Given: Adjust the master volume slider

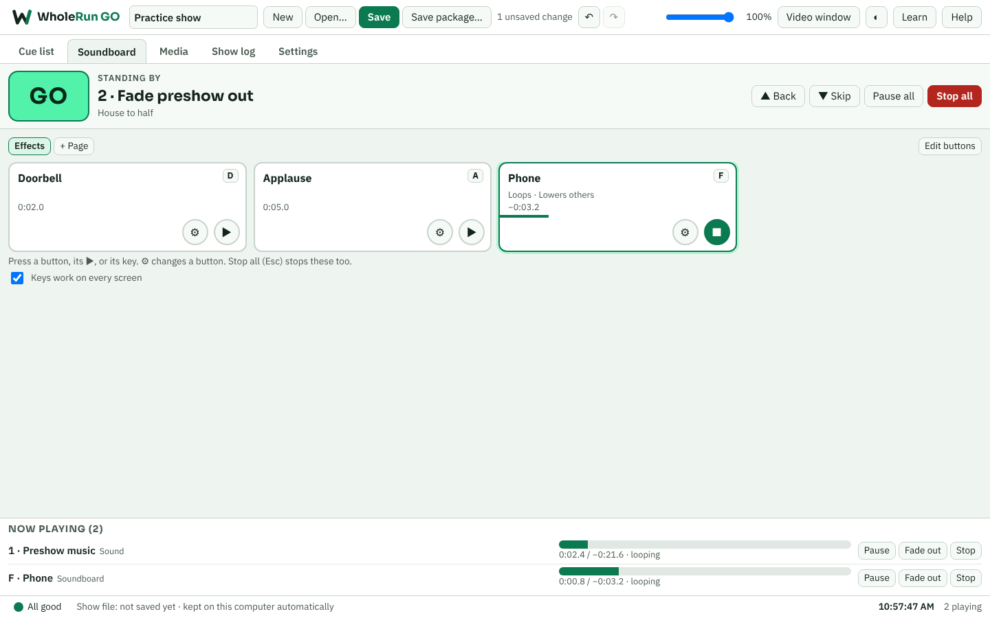Looking at the screenshot, I should [x=700, y=17].
